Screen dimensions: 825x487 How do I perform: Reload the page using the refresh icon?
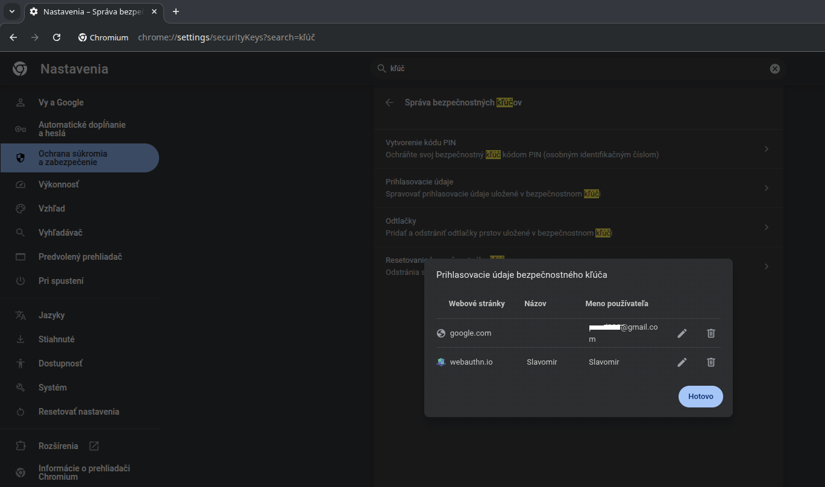pos(57,37)
